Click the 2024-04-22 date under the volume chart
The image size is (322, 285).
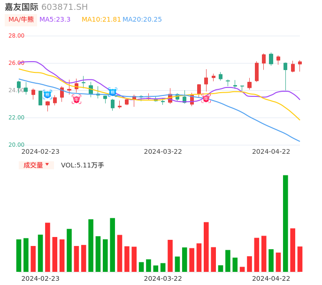point(271,278)
